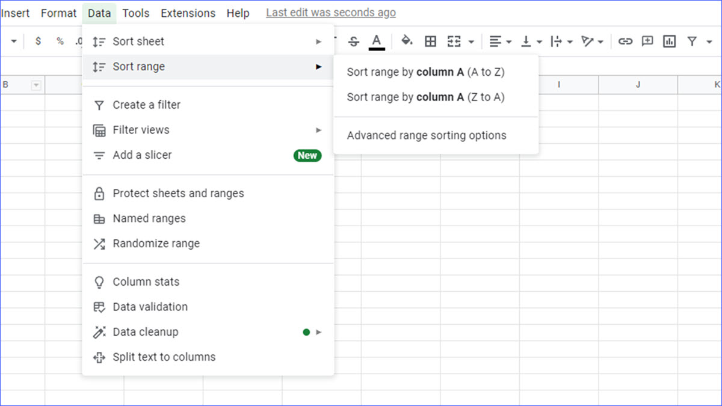Open the column B filter dropdown
Screen dimensions: 722x406
coord(36,85)
